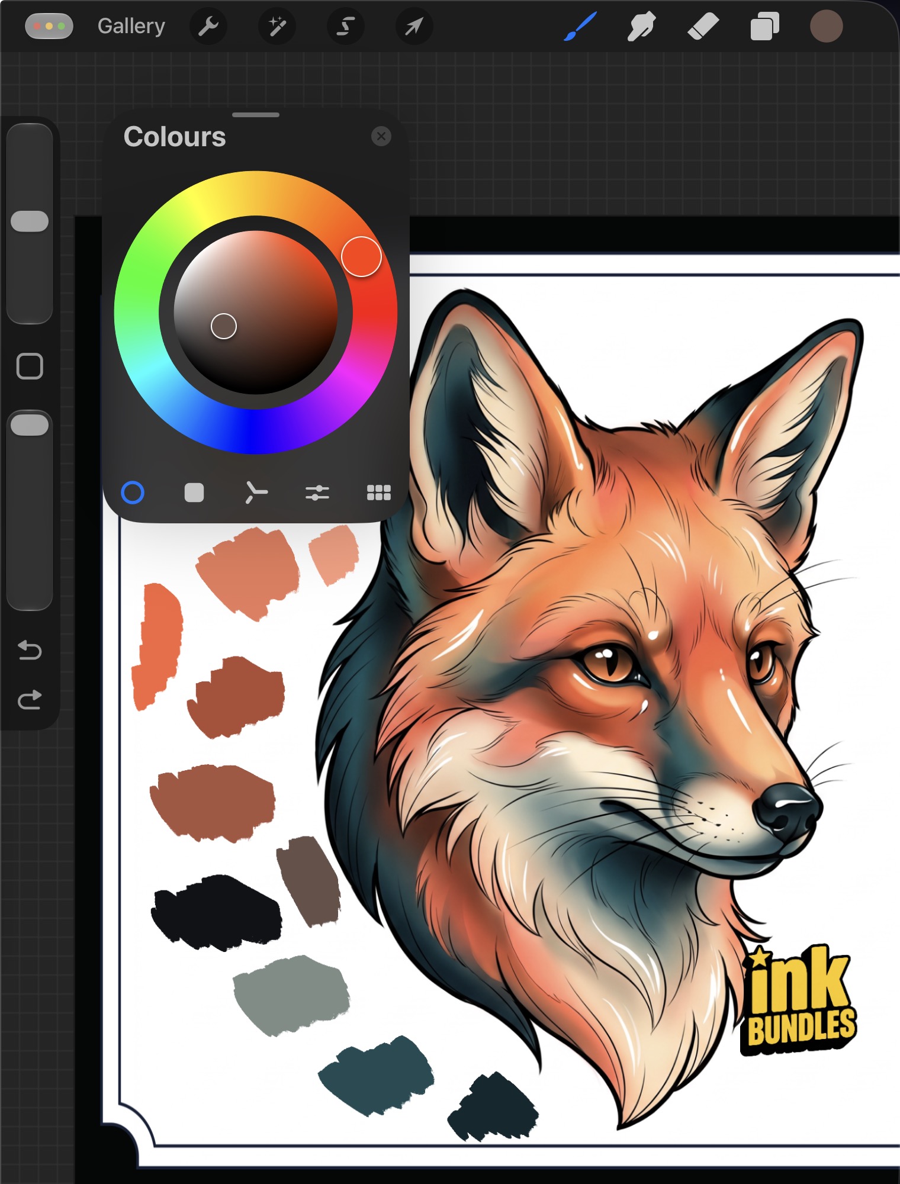Click the brush opacity slider handle
Screen dimensions: 900x1184
click(30, 425)
